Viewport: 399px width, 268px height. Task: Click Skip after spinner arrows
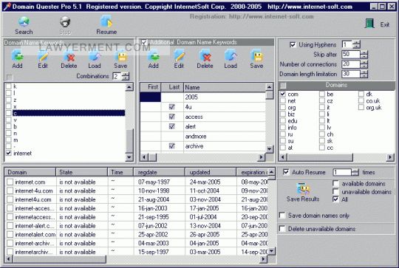(x=364, y=55)
